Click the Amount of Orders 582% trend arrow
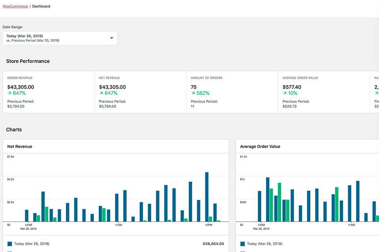Image resolution: width=379 pixels, height=252 pixels. click(193, 93)
